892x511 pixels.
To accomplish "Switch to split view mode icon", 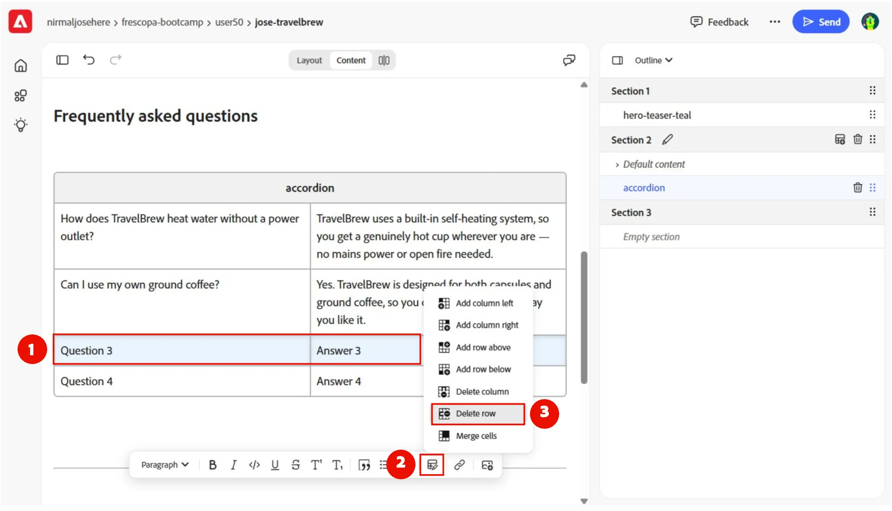I will [x=384, y=61].
